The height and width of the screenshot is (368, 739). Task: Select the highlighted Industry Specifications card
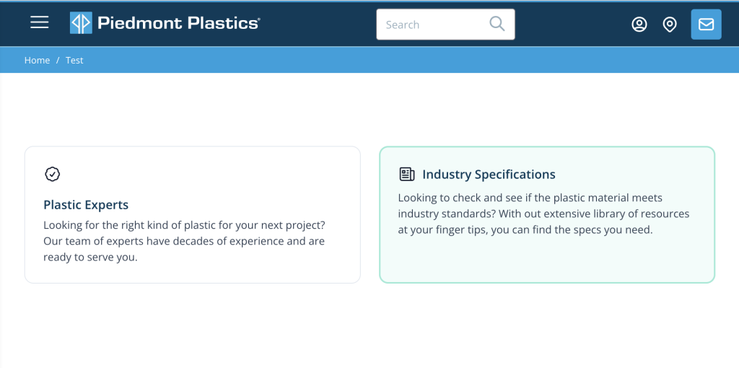tap(546, 258)
